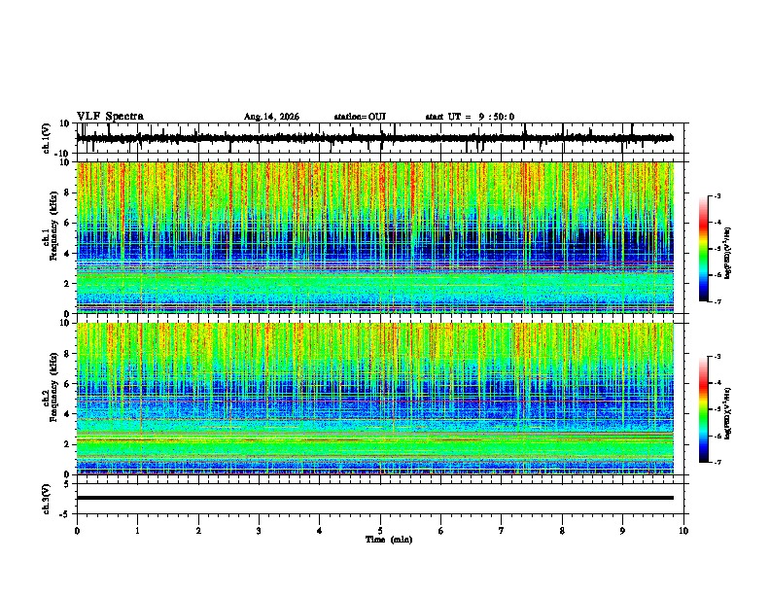Click time axis tick label '0'

click(77, 531)
